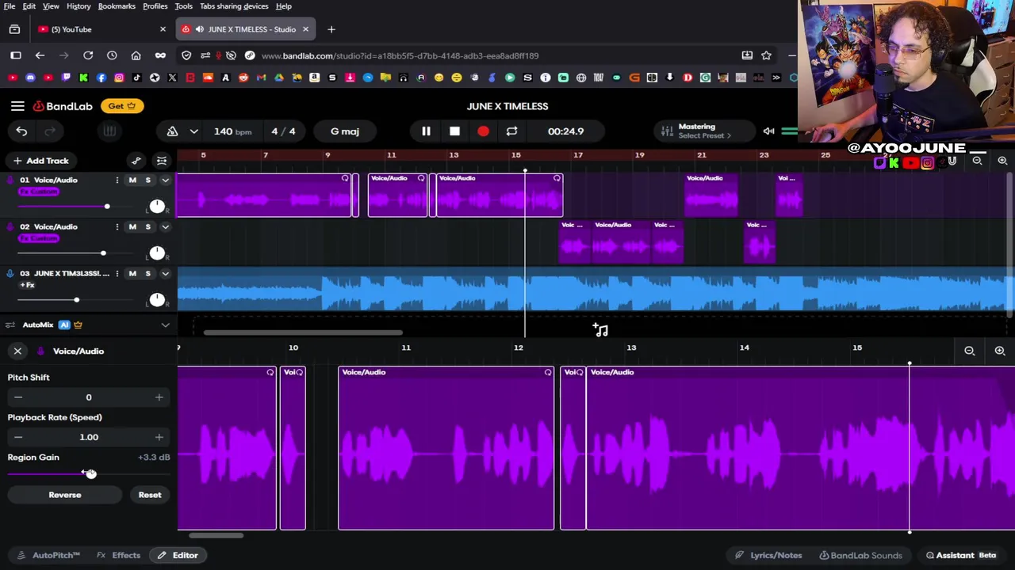Reload the page with the browser refresh icon
The width and height of the screenshot is (1015, 570).
(88, 55)
